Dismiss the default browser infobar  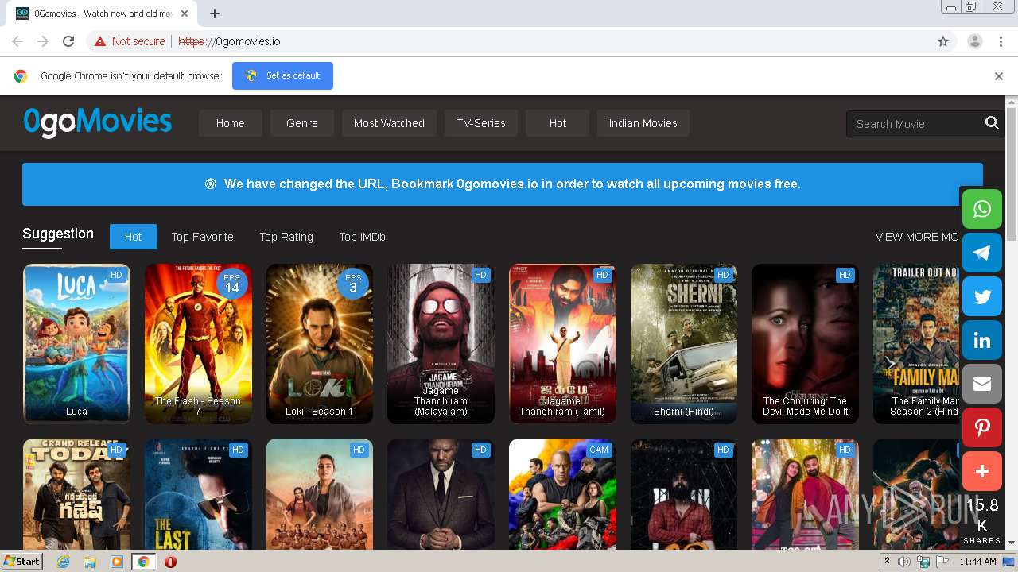click(998, 76)
